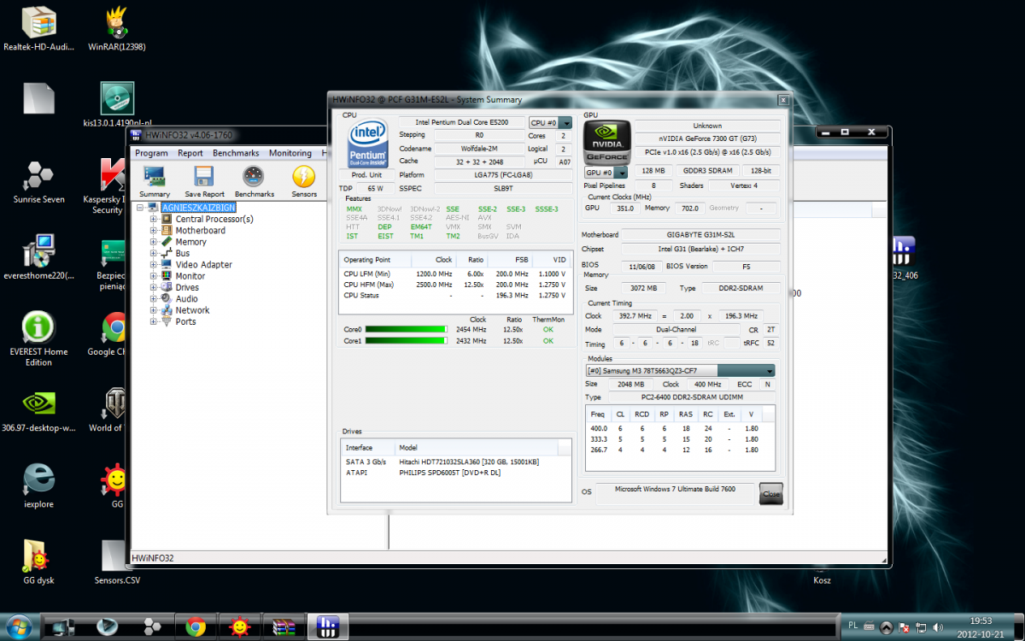Select the Drives tree icon
The image size is (1025, 641).
pyautogui.click(x=167, y=287)
